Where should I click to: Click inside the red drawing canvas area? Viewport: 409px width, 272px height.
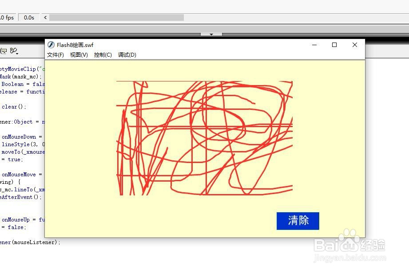pyautogui.click(x=204, y=138)
